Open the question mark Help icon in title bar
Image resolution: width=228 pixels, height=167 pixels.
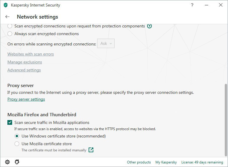[192, 5]
